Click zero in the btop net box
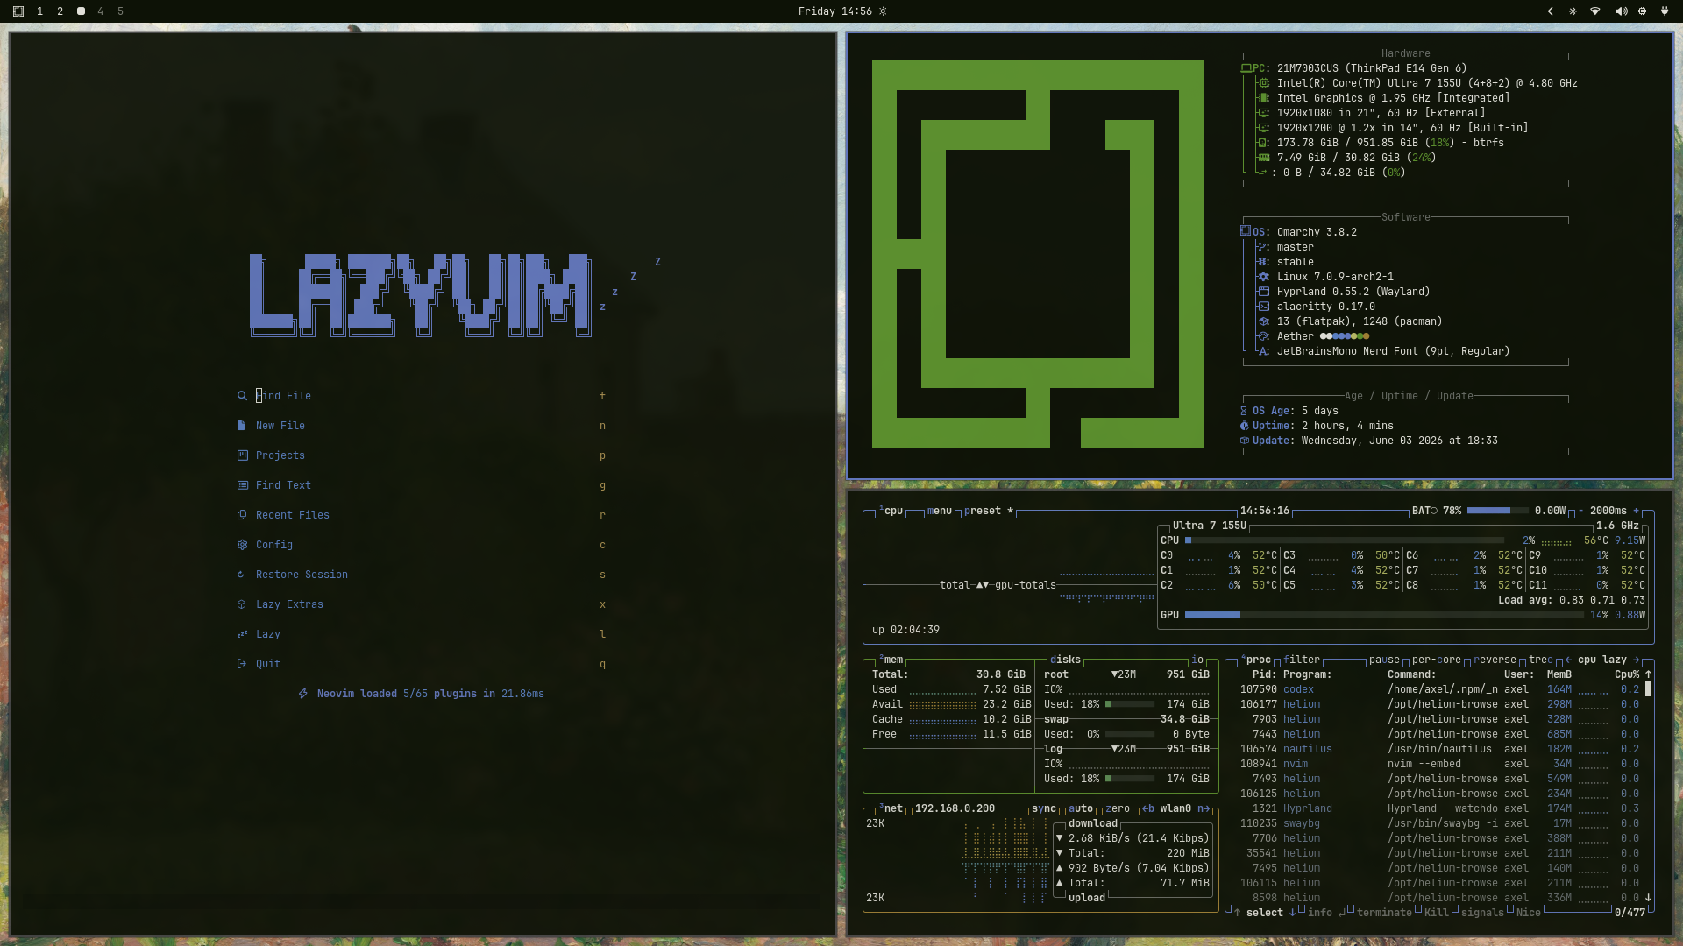This screenshot has width=1683, height=946. 1118,808
